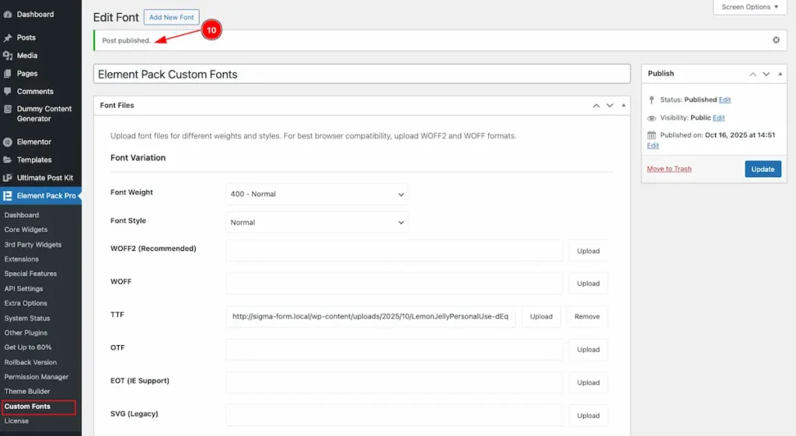Remove the uploaded TTF font file
796x436 pixels.
click(587, 316)
